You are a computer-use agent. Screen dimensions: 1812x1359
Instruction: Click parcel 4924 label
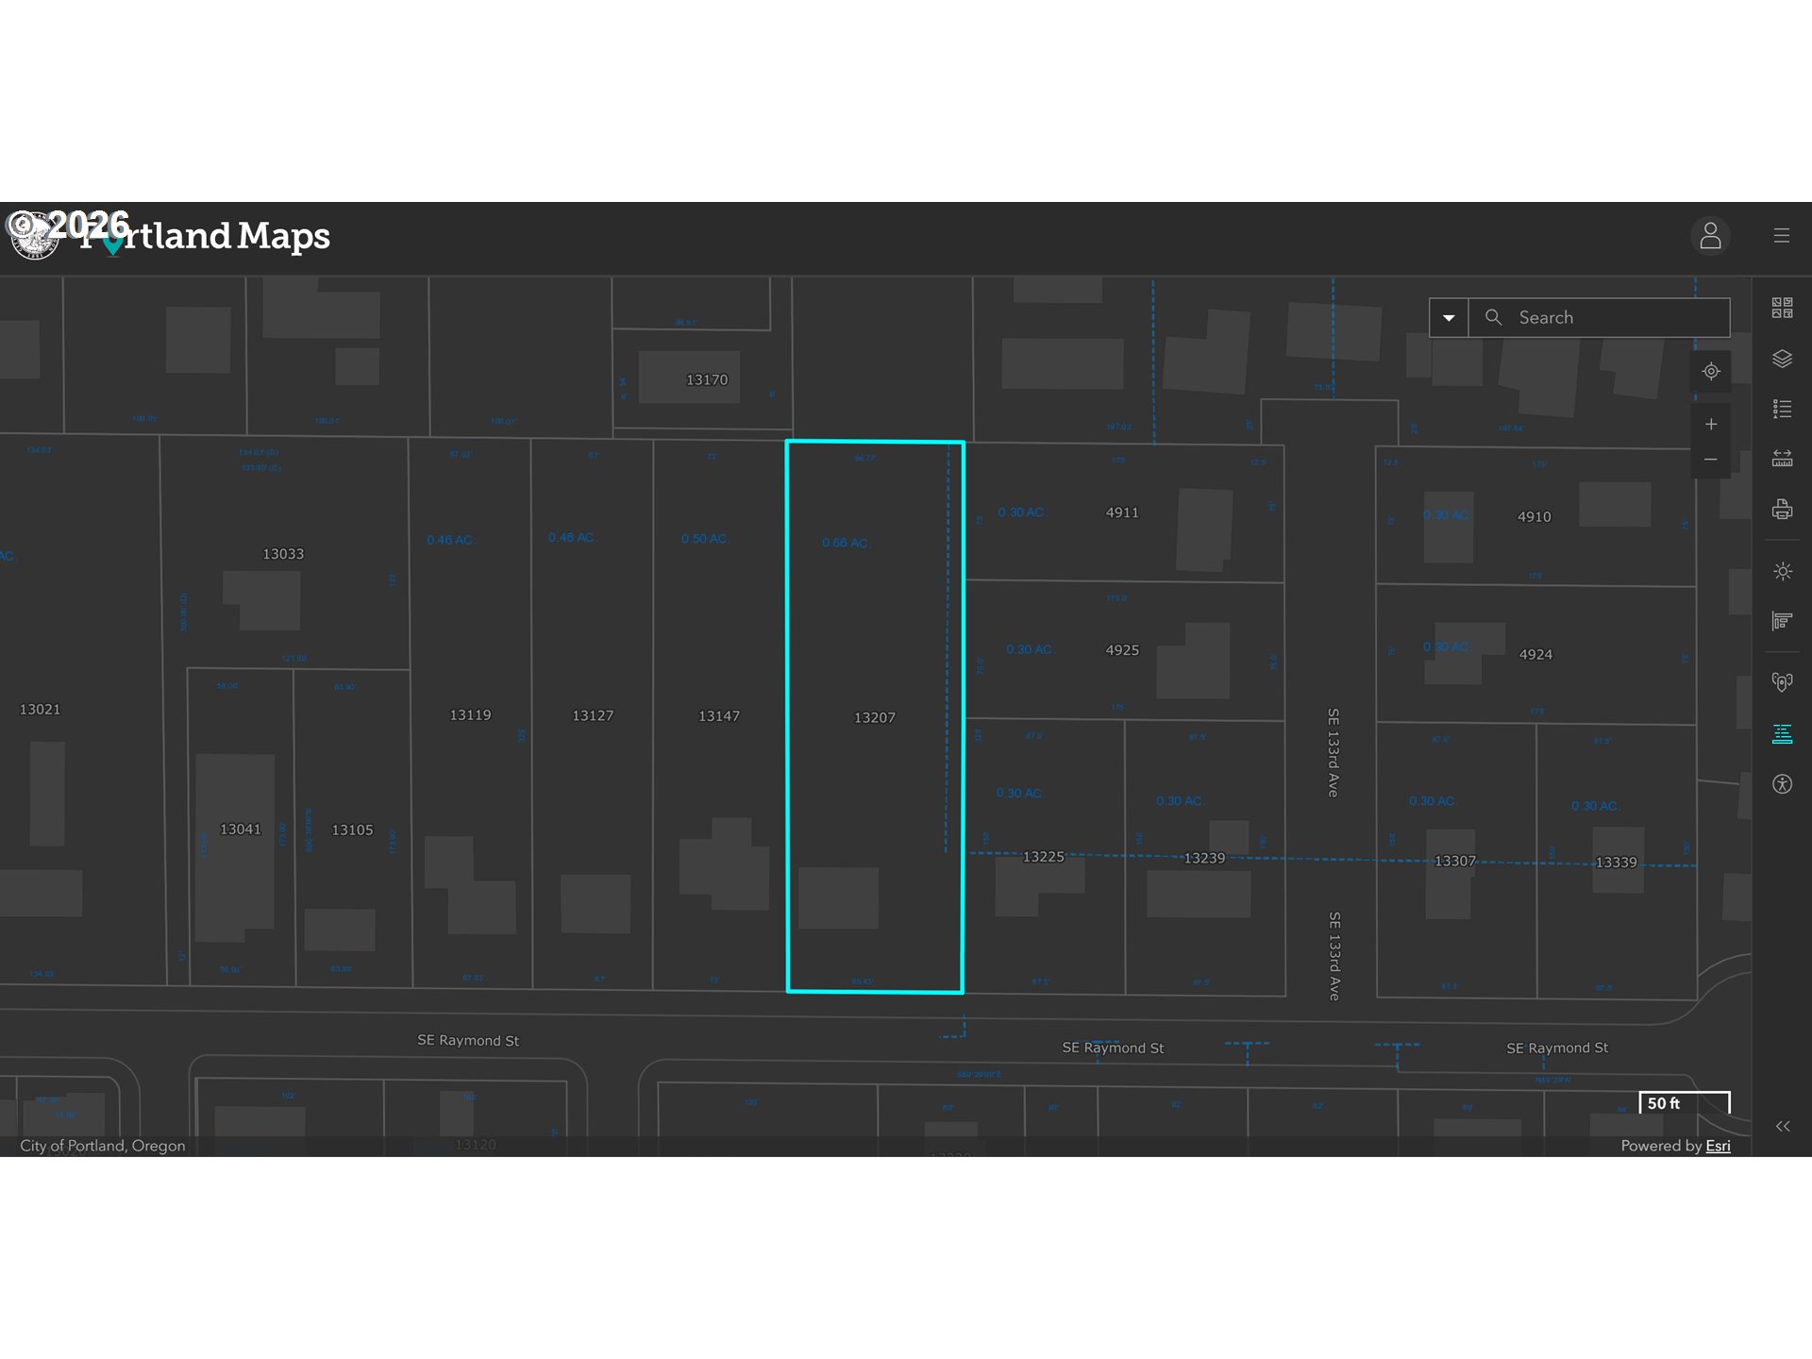point(1535,655)
